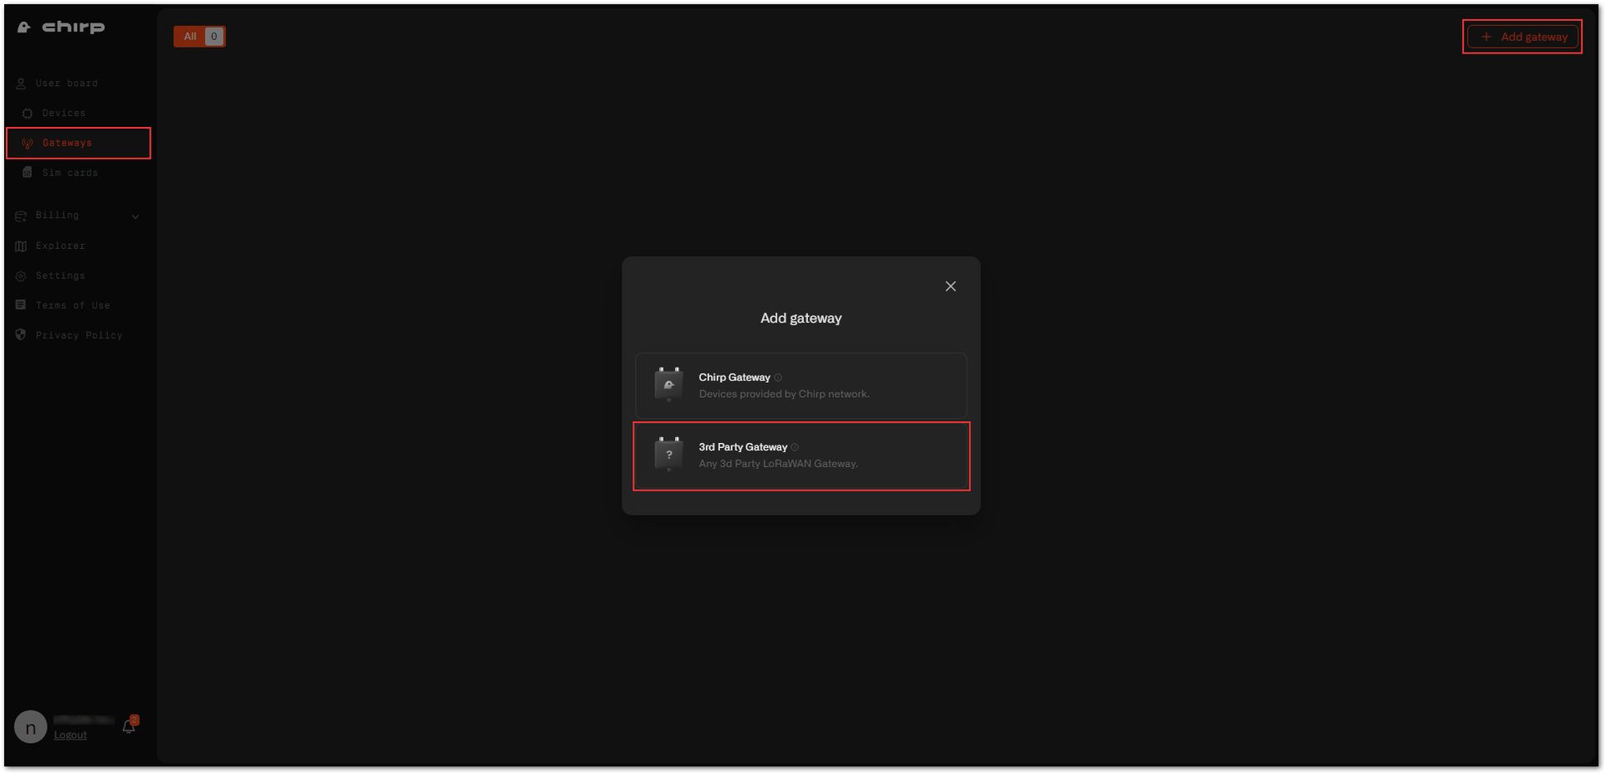This screenshot has height=774, width=1606.
Task: Click the Billing icon in sidebar
Action: pyautogui.click(x=21, y=216)
